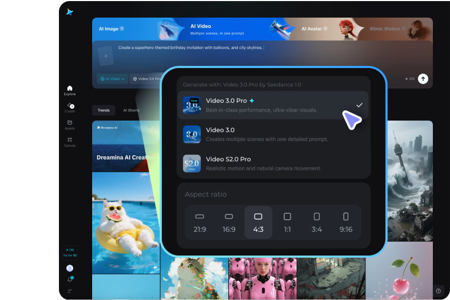Screen dimensions: 450x300
Task: Switch to Mimic Motion mode
Action: point(387,29)
